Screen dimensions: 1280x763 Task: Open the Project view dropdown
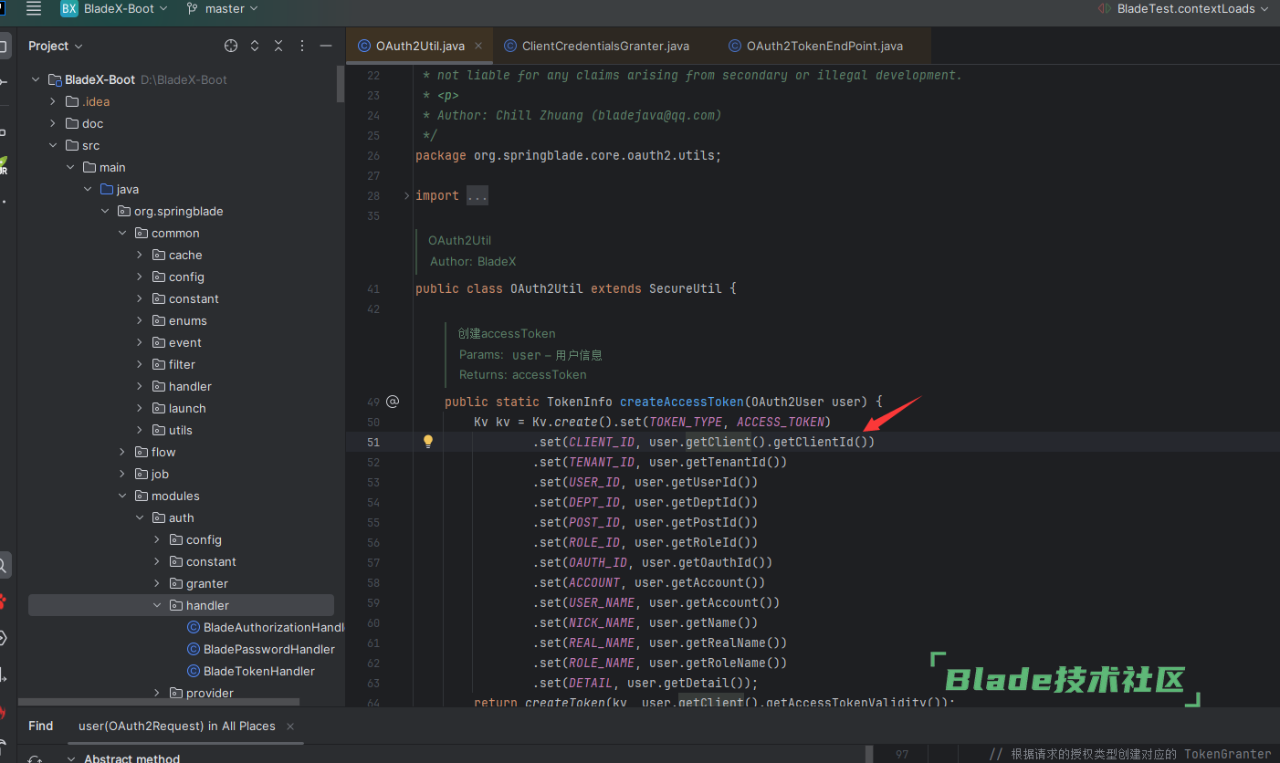coord(55,46)
